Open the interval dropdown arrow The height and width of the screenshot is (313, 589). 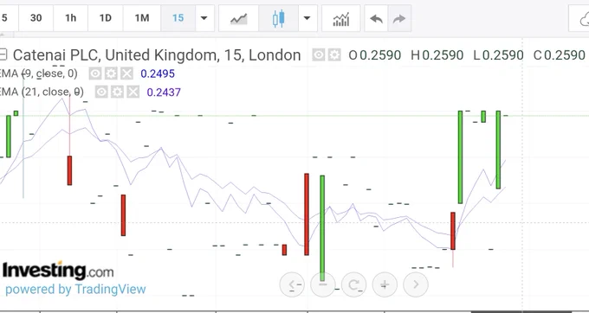click(x=204, y=18)
